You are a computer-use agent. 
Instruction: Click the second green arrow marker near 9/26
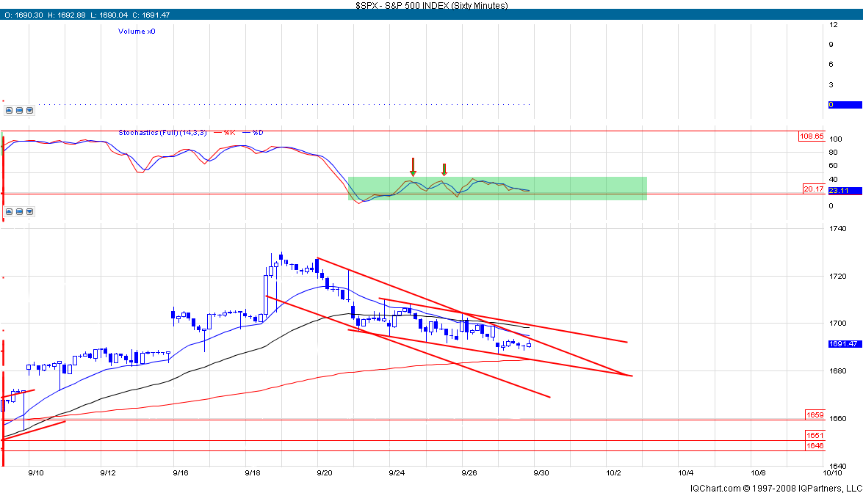pos(444,169)
